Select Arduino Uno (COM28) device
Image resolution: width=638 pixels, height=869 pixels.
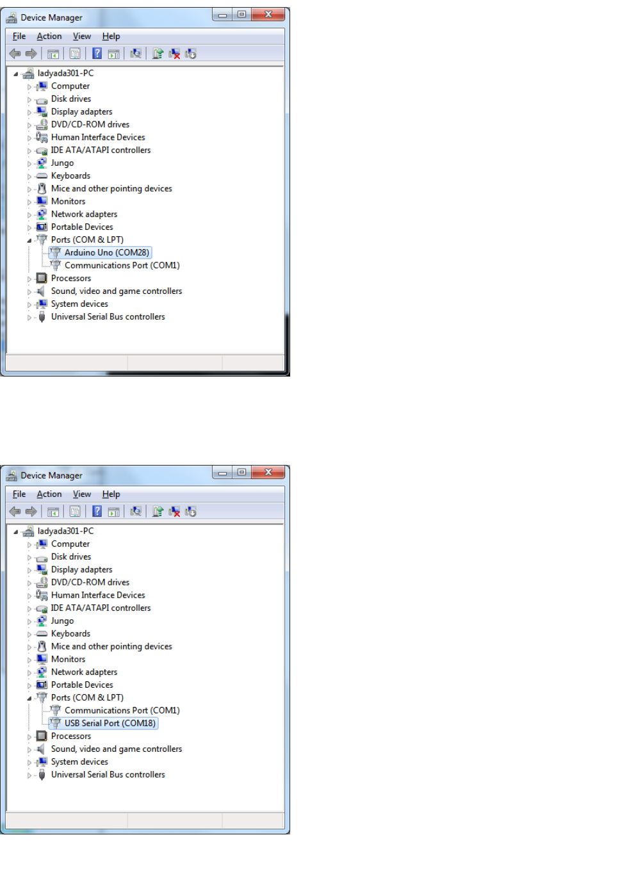tap(107, 252)
